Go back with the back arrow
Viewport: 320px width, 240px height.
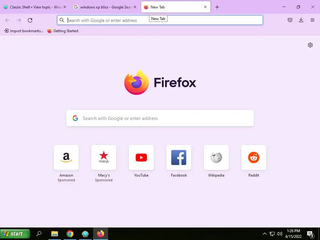point(7,20)
